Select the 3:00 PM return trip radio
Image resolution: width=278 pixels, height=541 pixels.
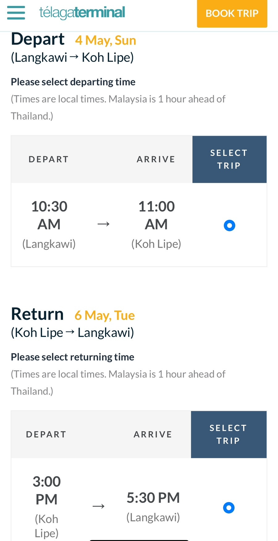(x=229, y=508)
